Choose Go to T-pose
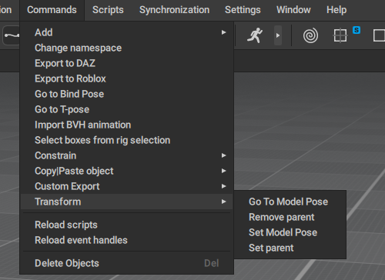The width and height of the screenshot is (385, 280). (x=126, y=109)
